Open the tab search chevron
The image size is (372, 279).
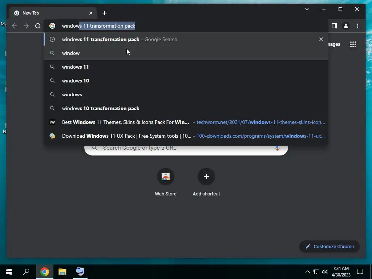pos(307,9)
